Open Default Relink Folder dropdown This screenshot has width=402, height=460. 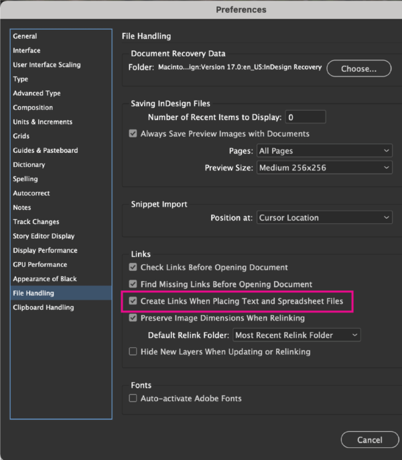pyautogui.click(x=296, y=335)
